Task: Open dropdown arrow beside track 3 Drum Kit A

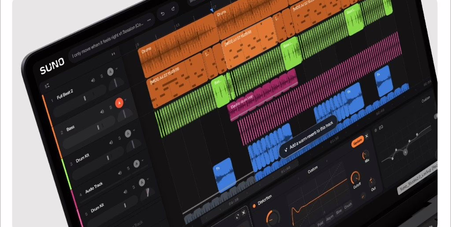Action: pyautogui.click(x=134, y=131)
